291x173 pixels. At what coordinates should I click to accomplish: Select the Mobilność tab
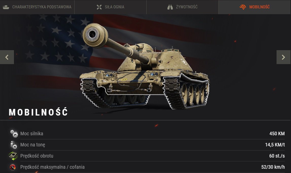tap(255, 7)
